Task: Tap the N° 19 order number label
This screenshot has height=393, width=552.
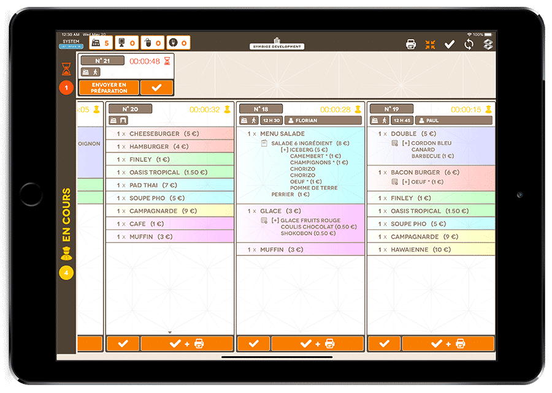Action: tap(391, 109)
